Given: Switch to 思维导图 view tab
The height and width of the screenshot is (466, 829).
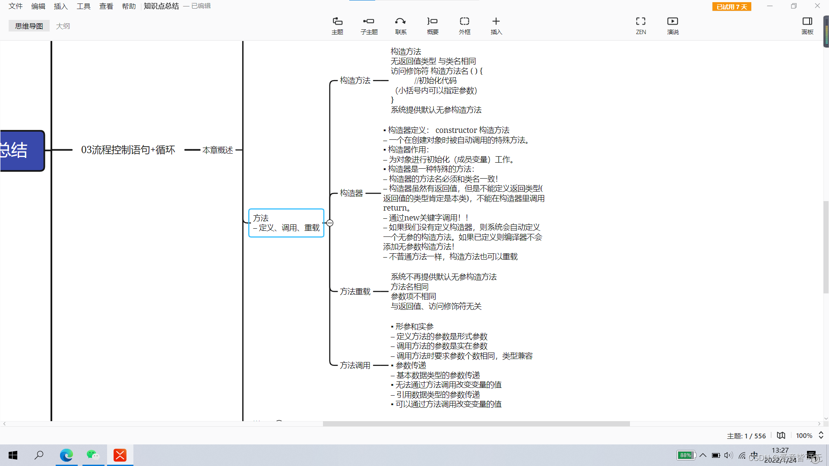Looking at the screenshot, I should pyautogui.click(x=29, y=26).
